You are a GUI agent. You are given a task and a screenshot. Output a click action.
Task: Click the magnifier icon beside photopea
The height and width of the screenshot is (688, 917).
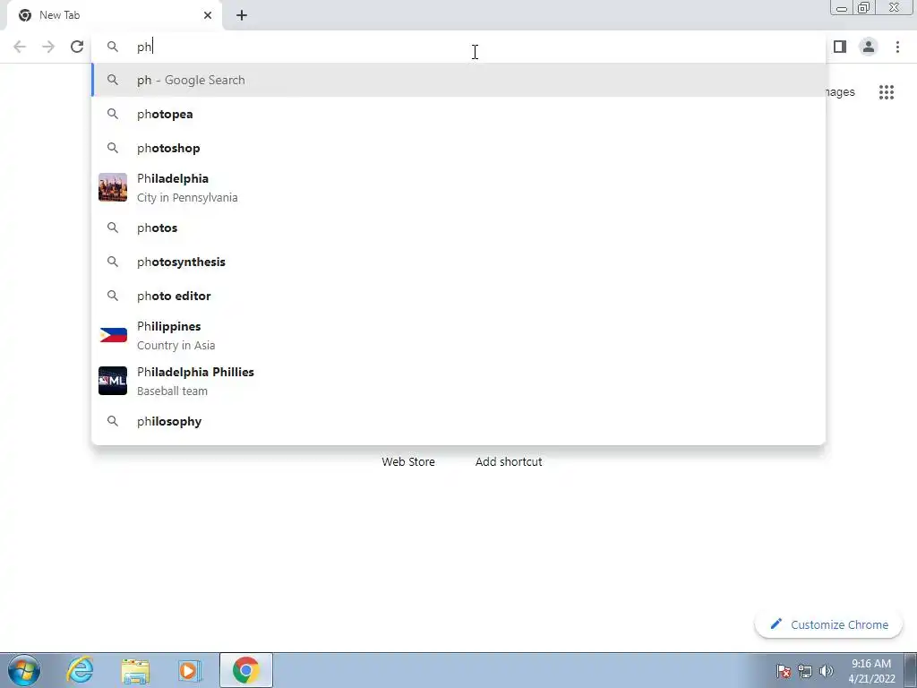tap(113, 114)
